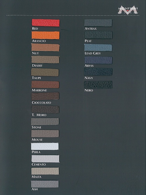
Task: Choose the Marrone brown swatch
Action: [x=45, y=84]
